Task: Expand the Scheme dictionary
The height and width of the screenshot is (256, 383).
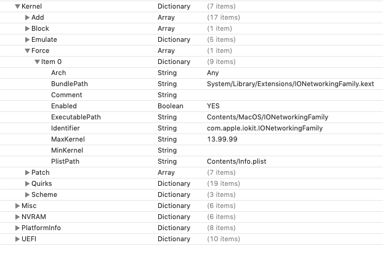Action: pos(27,195)
